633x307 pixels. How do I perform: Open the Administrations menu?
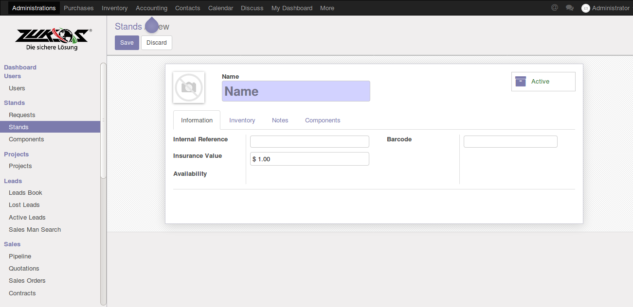[x=34, y=8]
